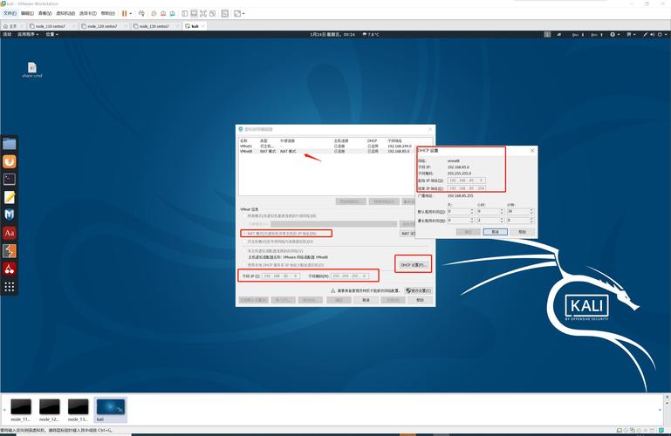
Task: Click 活动 in the Kali top bar
Action: tap(7, 34)
